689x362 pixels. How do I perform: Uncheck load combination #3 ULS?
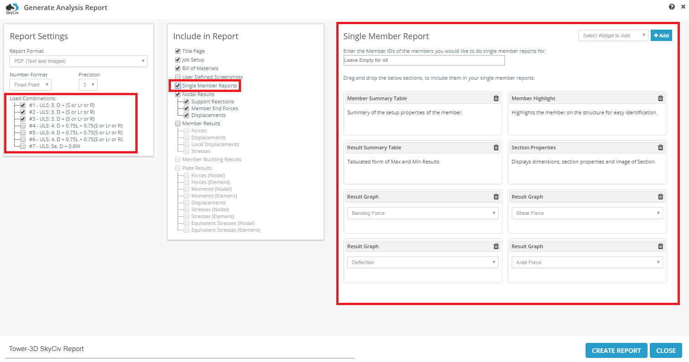coord(23,119)
